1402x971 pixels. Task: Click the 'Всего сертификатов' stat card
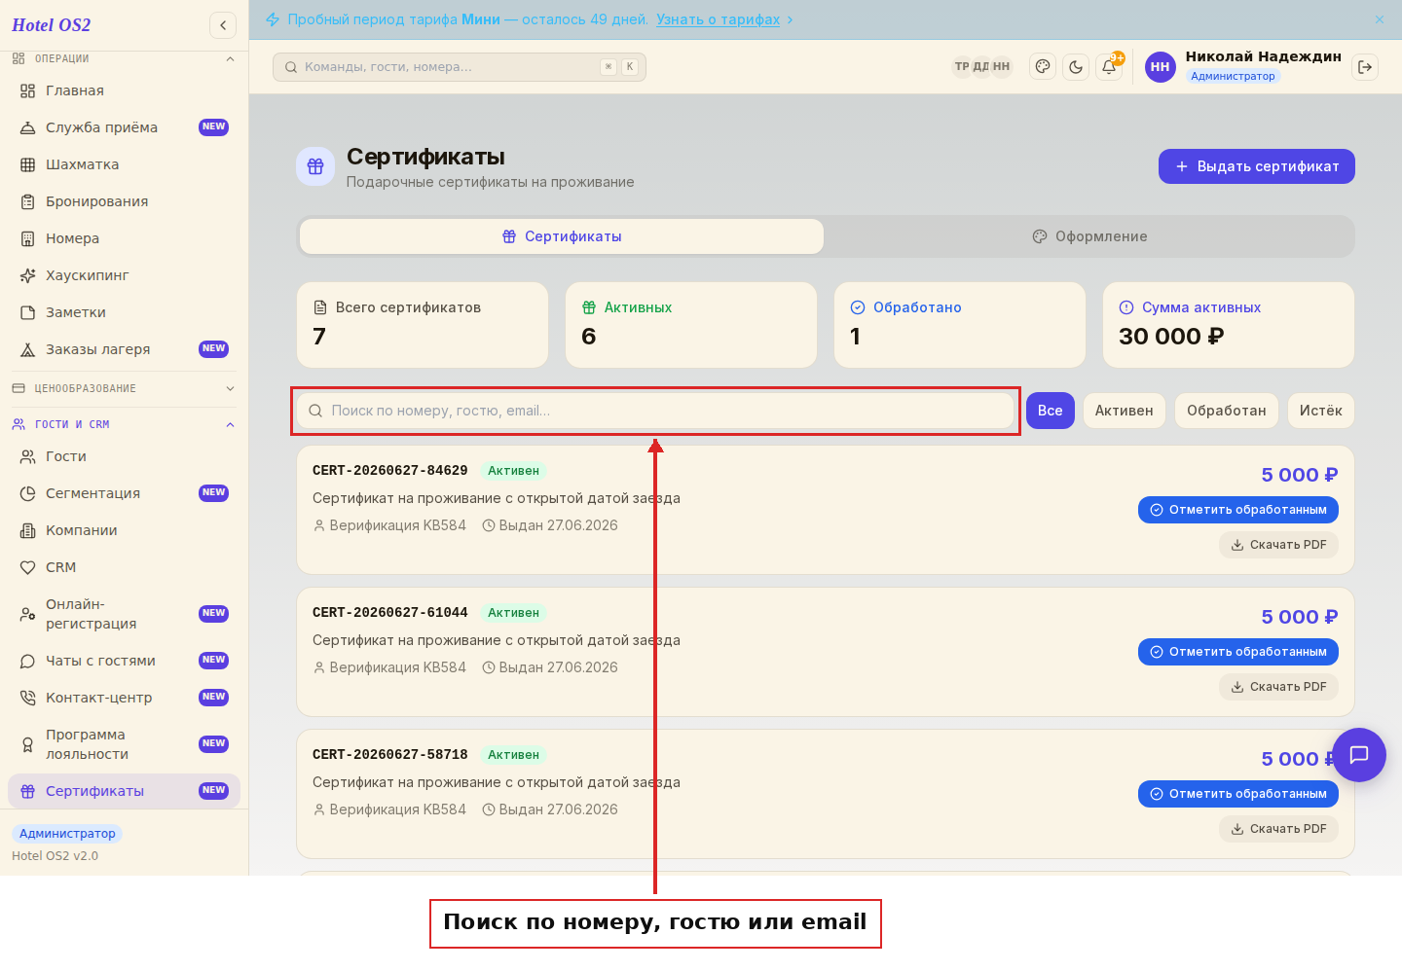423,325
